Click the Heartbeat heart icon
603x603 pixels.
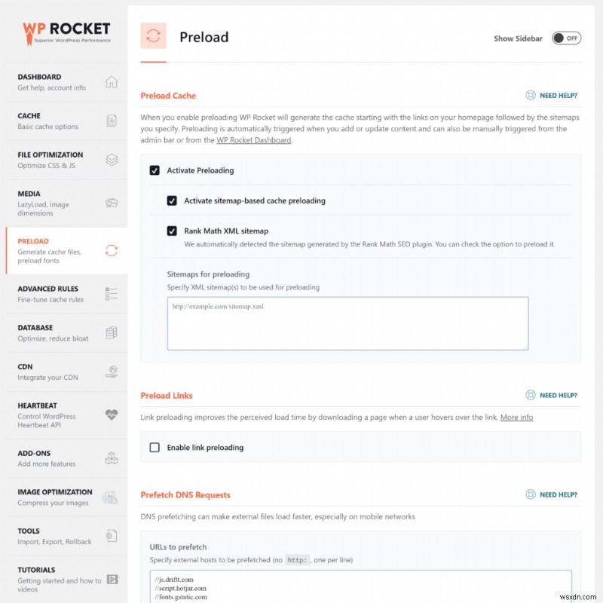[112, 415]
